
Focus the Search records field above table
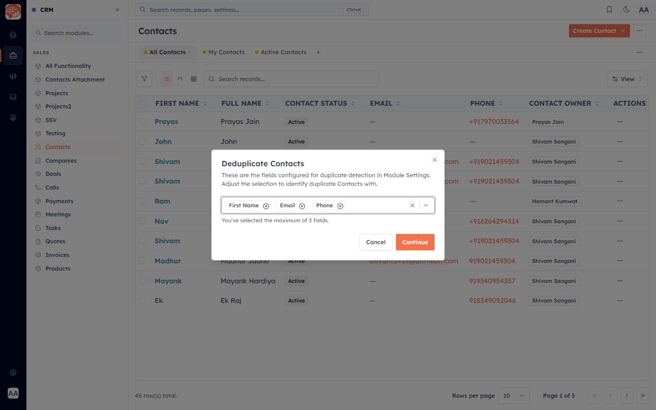click(291, 79)
